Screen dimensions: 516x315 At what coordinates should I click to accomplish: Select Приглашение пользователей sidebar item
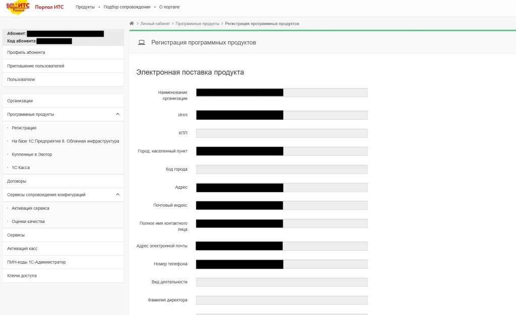pos(36,66)
